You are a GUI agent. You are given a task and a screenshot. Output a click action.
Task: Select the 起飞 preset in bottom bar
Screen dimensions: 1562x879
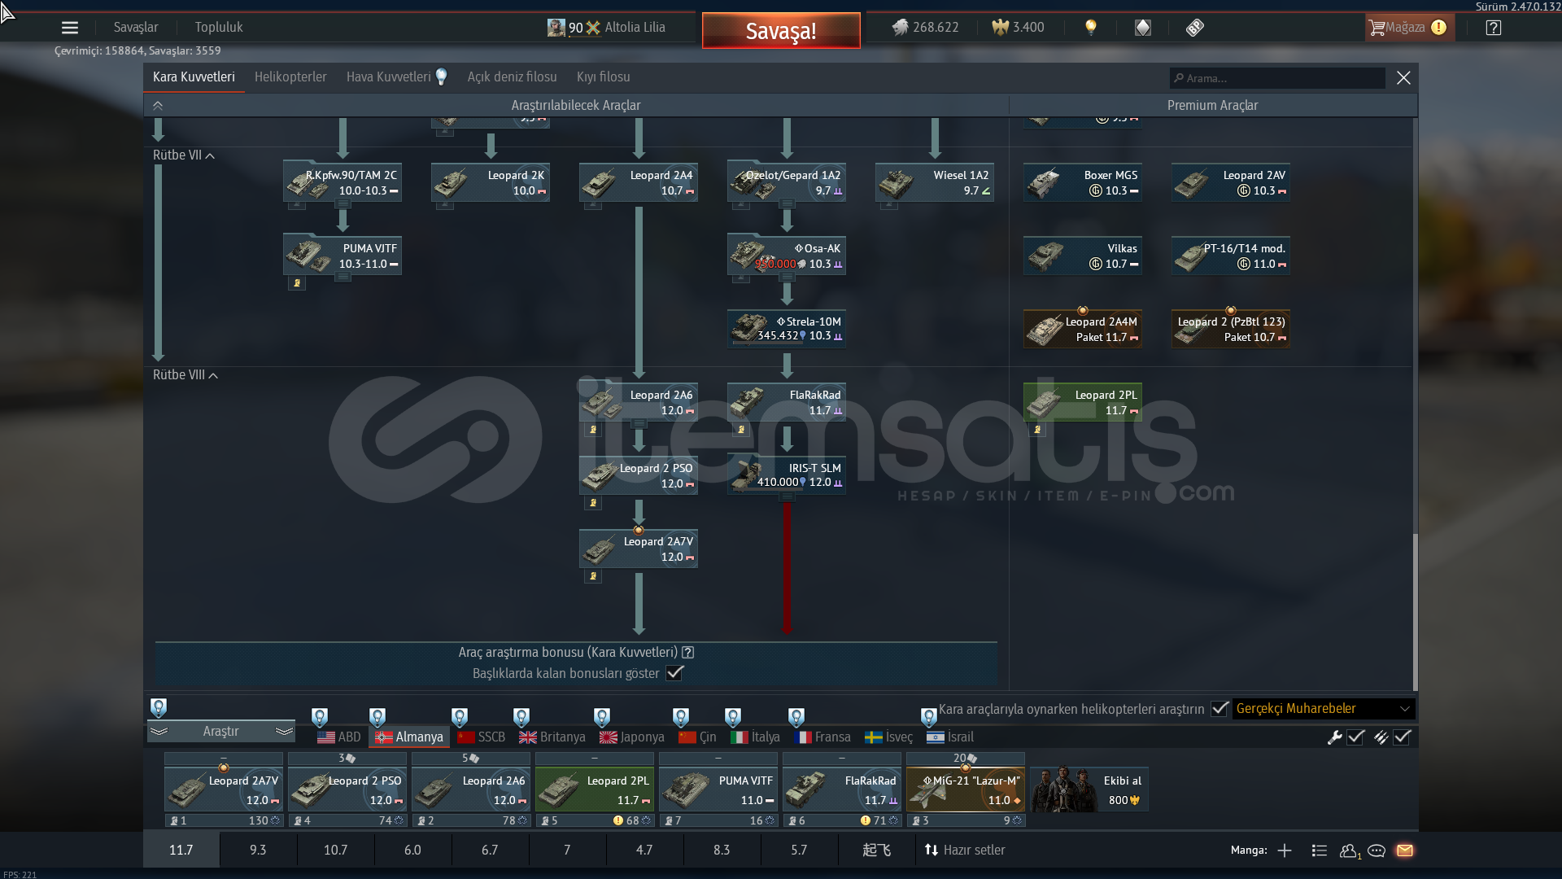pyautogui.click(x=877, y=851)
